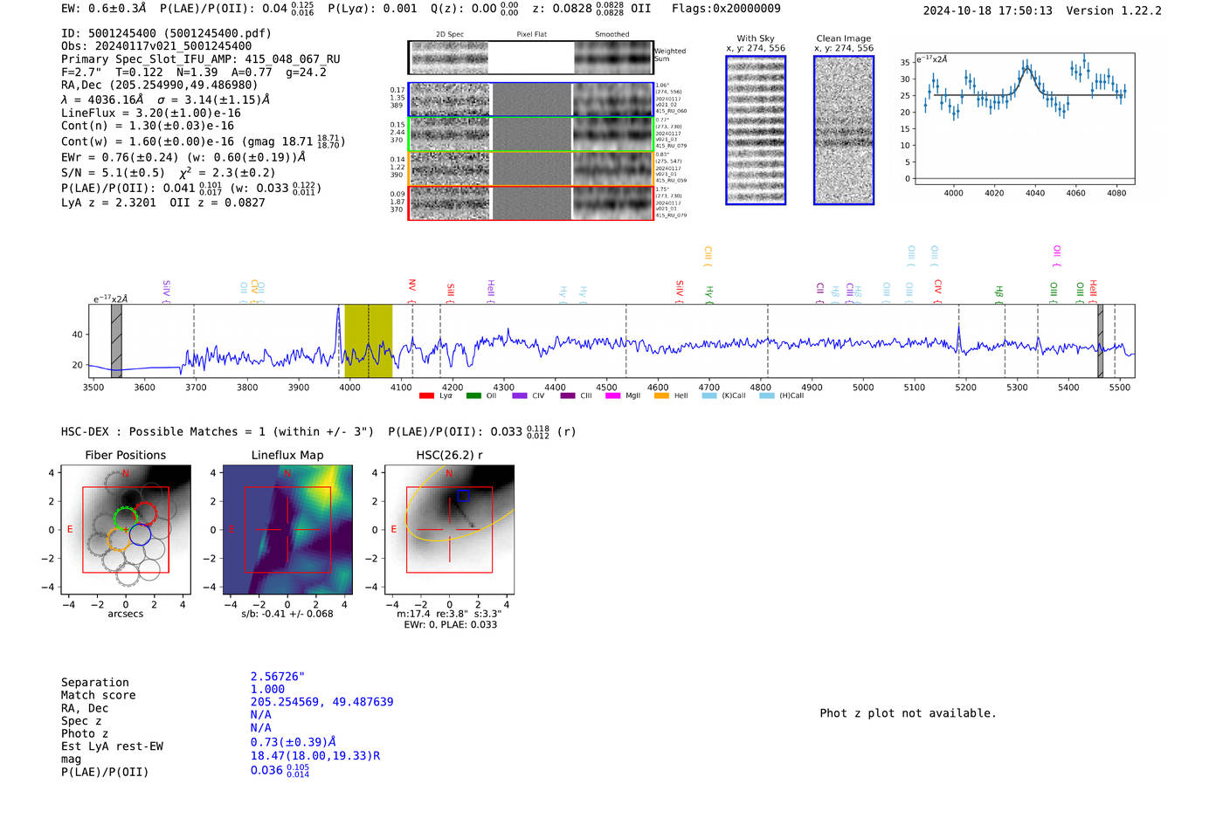Open the With Sky image cutout
The image size is (1223, 832).
[756, 130]
